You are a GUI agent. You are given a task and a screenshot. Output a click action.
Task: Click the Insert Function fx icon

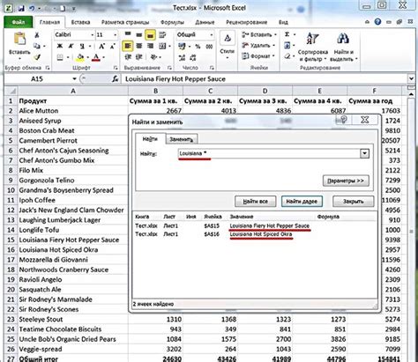116,79
